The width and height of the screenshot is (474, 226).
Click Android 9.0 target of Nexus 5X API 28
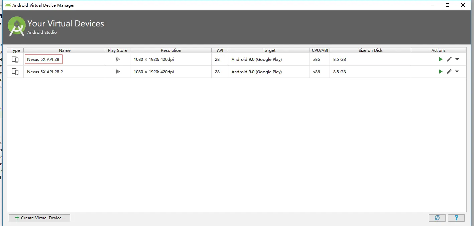point(257,59)
